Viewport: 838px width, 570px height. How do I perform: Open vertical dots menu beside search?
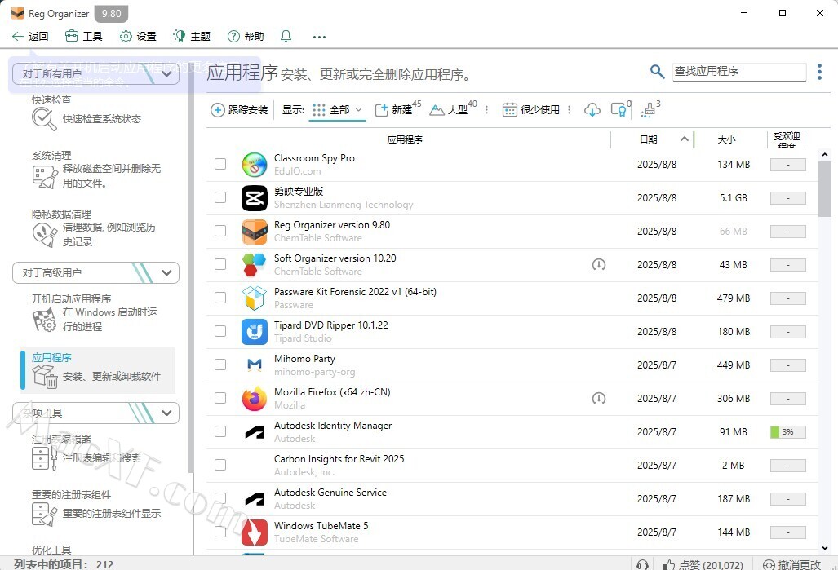pos(819,72)
